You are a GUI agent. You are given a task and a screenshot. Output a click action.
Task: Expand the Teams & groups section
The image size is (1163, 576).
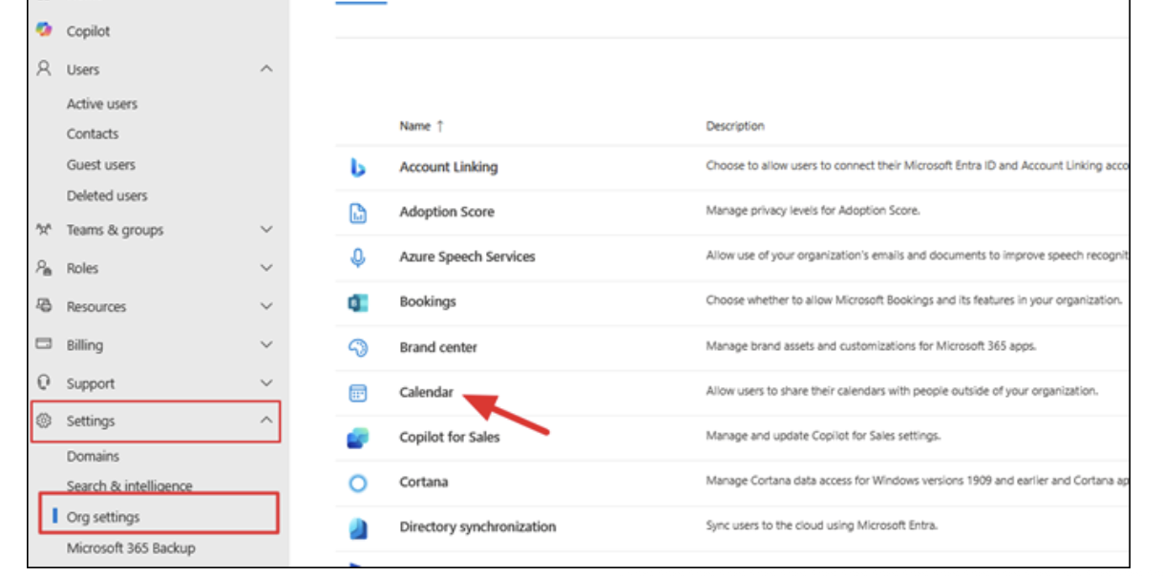(x=266, y=230)
